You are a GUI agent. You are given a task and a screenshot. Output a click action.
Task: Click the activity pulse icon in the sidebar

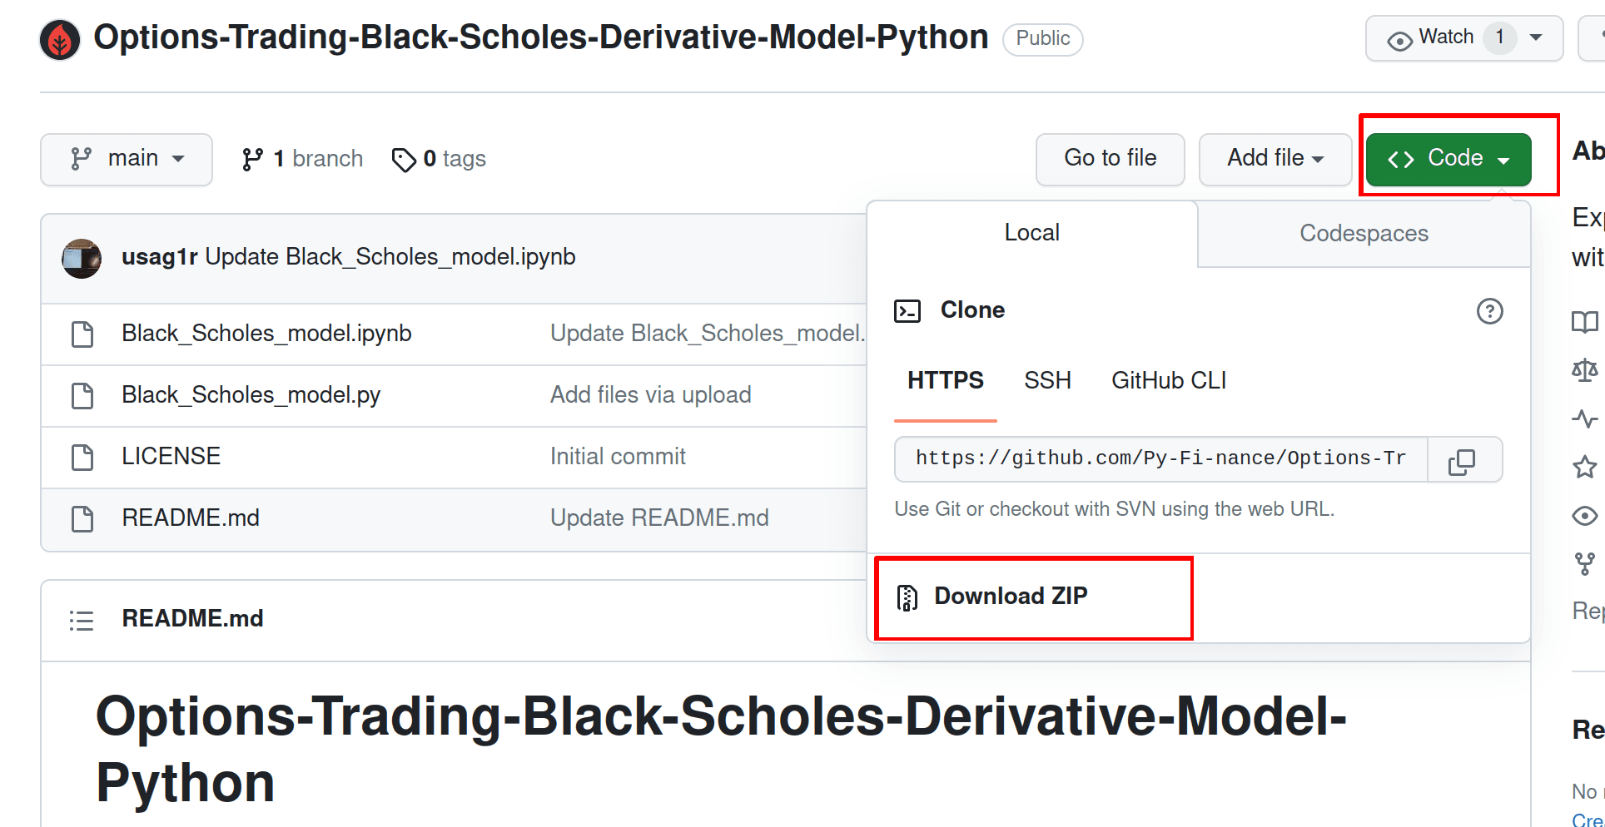click(x=1584, y=418)
